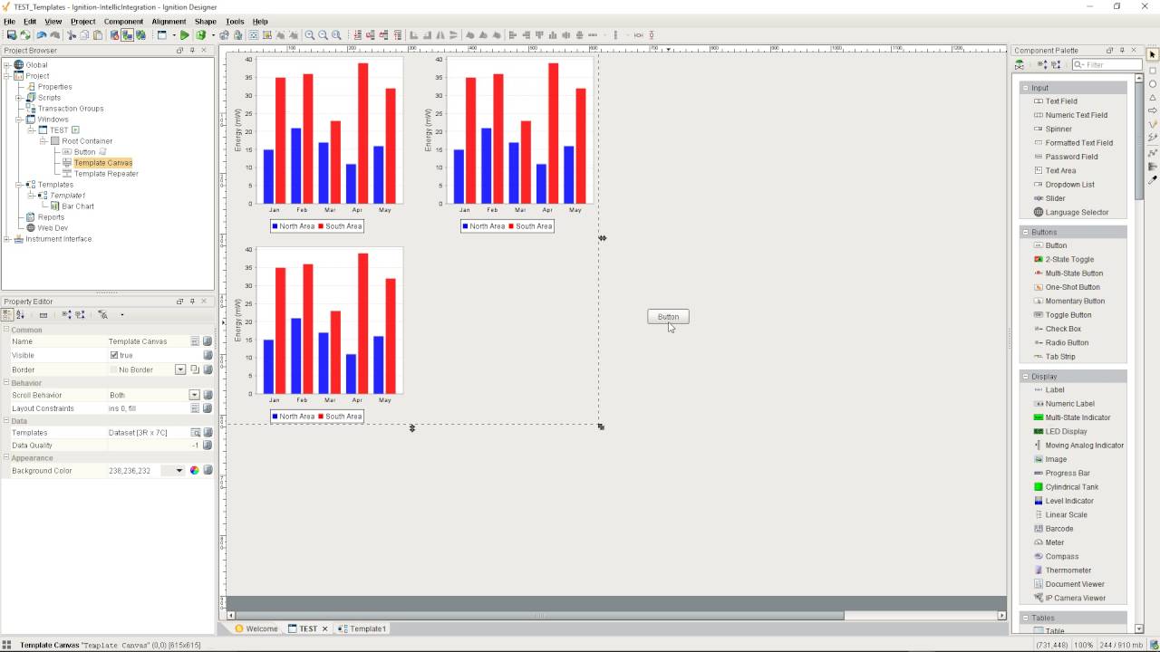This screenshot has width=1160, height=652.
Task: Click the canvas horizontal scrollbar
Action: click(540, 616)
